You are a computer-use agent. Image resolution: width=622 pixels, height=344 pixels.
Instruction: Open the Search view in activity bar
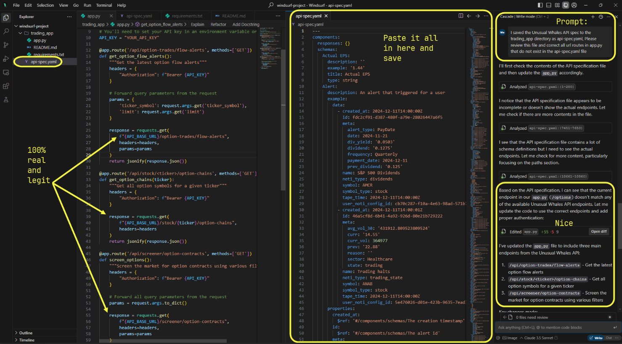click(x=6, y=32)
